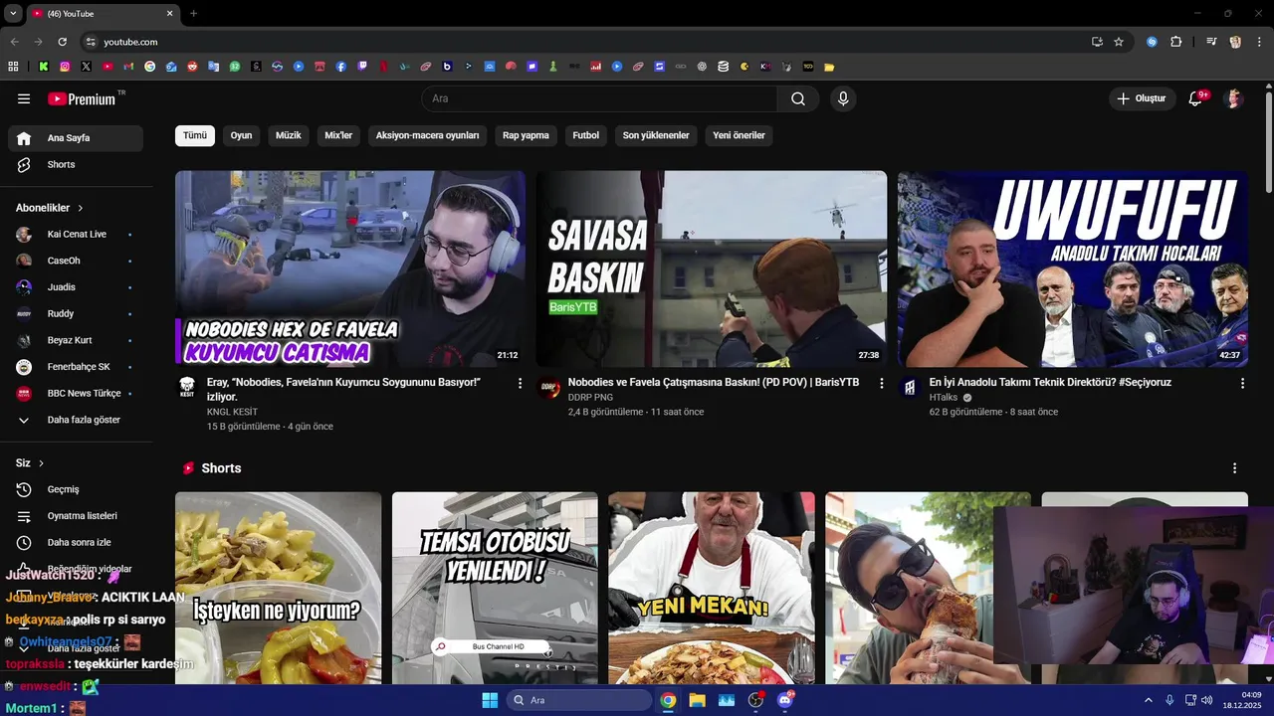Open the YouTube account avatar menu
The image size is (1274, 716).
[x=1234, y=98]
